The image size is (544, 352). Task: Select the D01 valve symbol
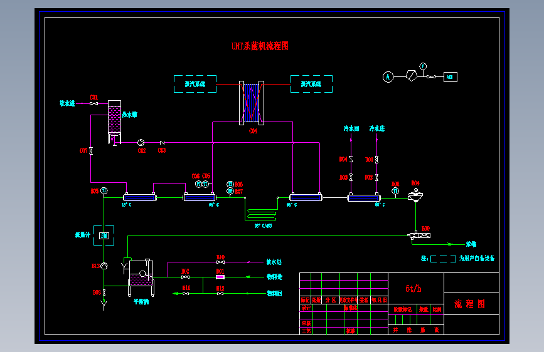[376, 160]
